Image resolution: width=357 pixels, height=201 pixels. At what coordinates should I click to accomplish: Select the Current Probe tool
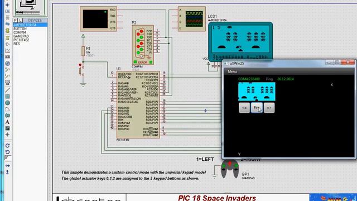tap(7, 76)
